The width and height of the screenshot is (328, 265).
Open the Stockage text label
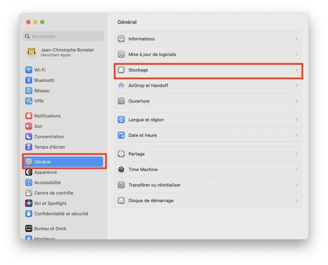pyautogui.click(x=138, y=70)
